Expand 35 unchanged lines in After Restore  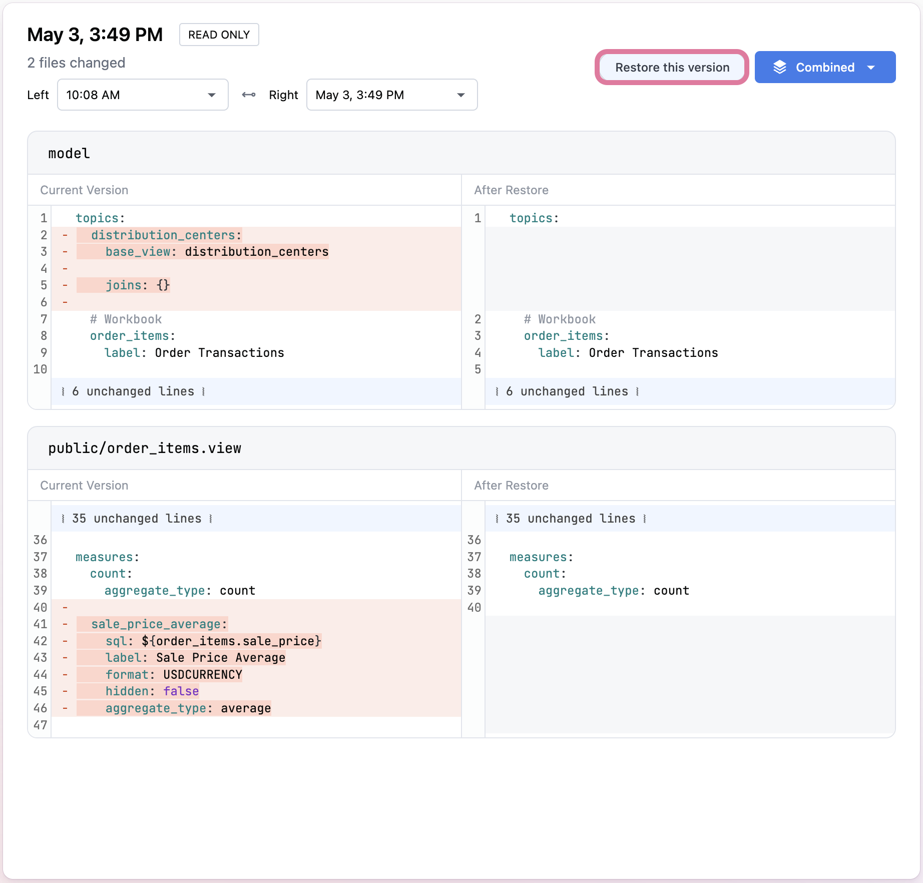(x=571, y=519)
